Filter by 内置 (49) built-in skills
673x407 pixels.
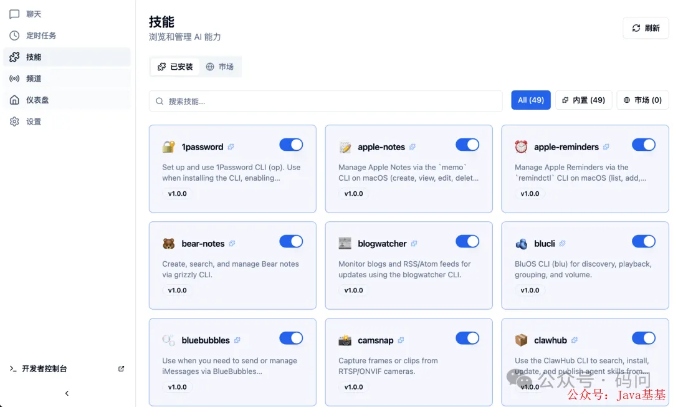click(x=583, y=100)
